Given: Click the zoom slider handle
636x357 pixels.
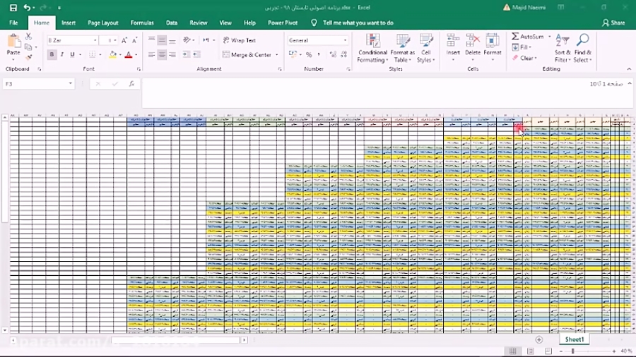Looking at the screenshot, I should point(572,351).
